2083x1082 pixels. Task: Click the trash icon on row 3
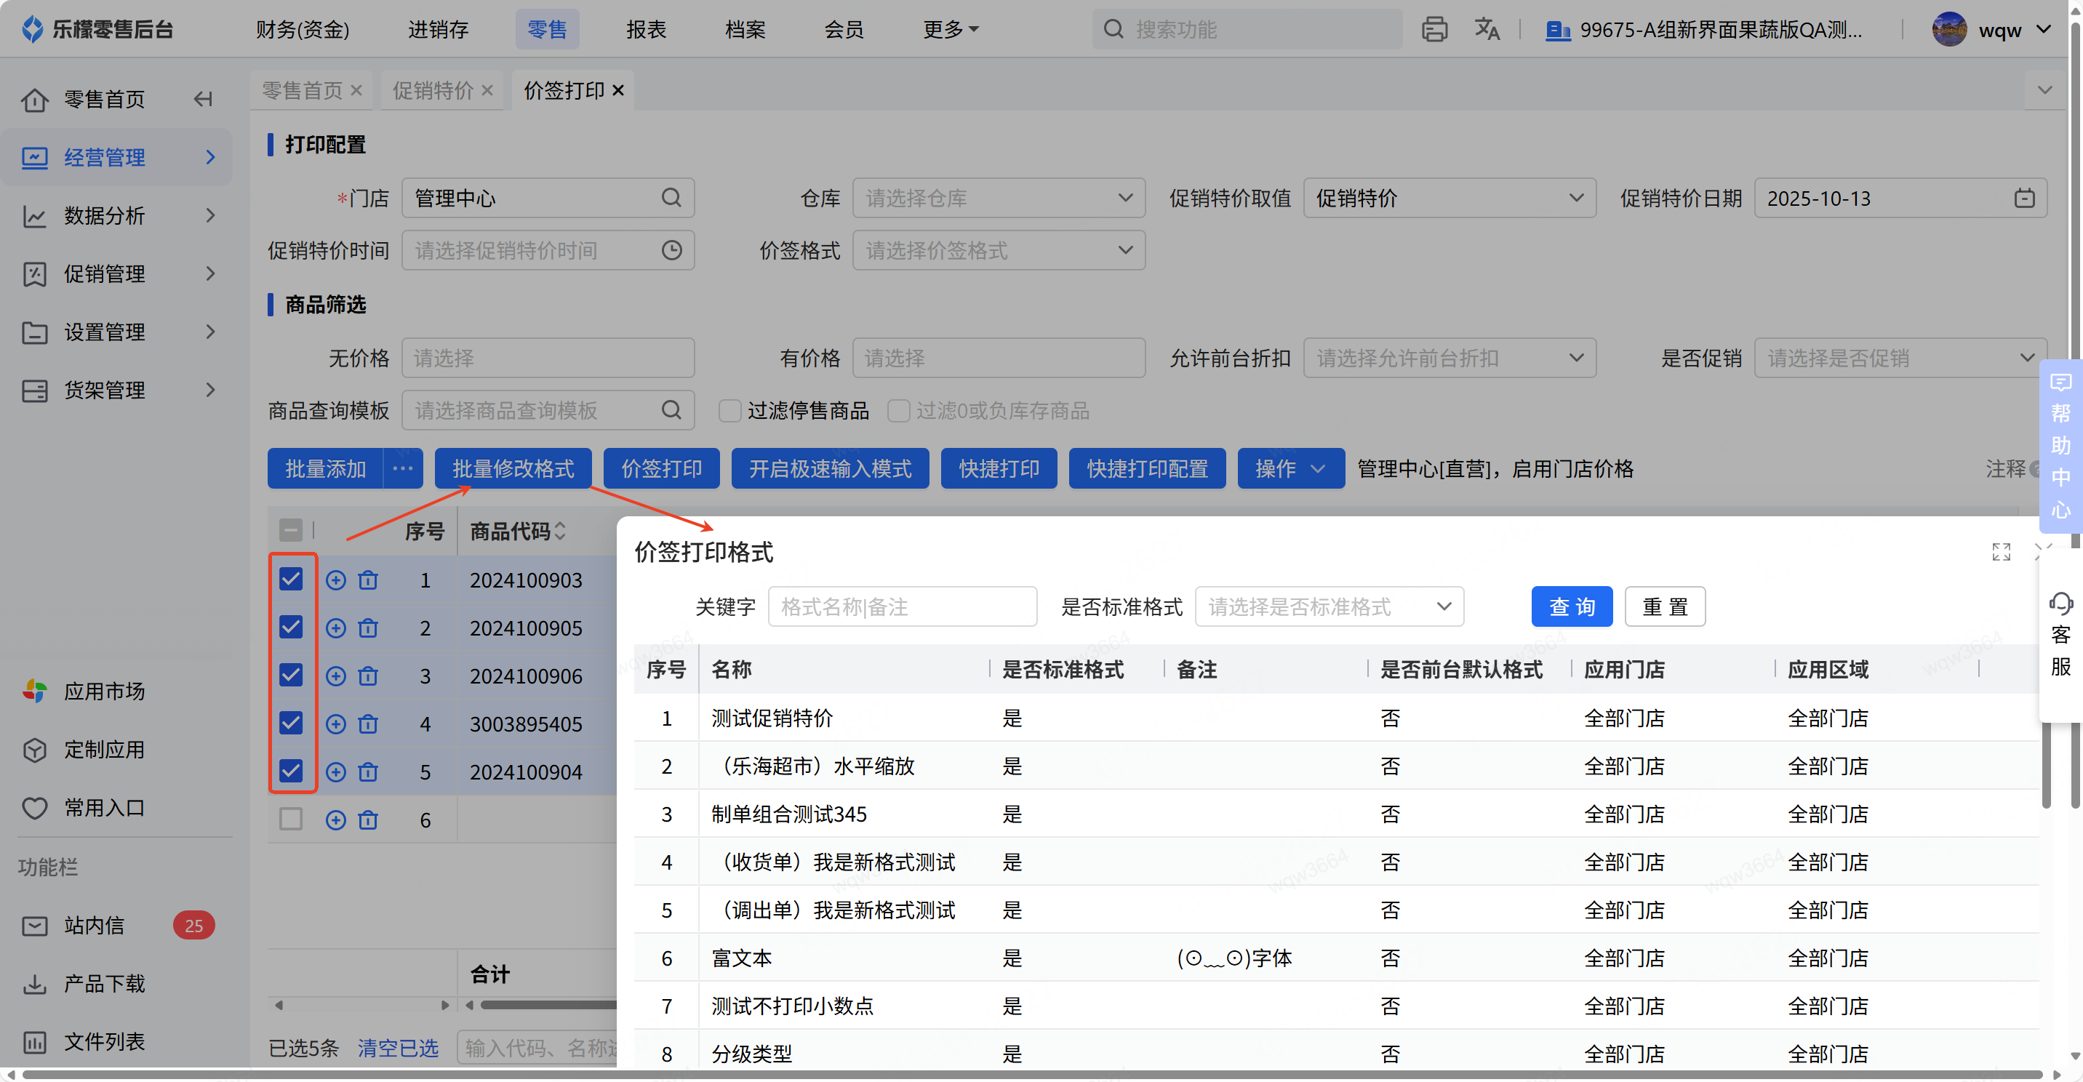point(368,676)
